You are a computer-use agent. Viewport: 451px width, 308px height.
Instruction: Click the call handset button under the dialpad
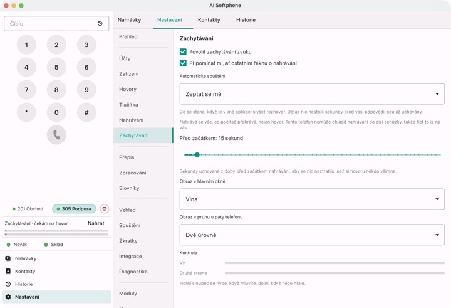(56, 134)
